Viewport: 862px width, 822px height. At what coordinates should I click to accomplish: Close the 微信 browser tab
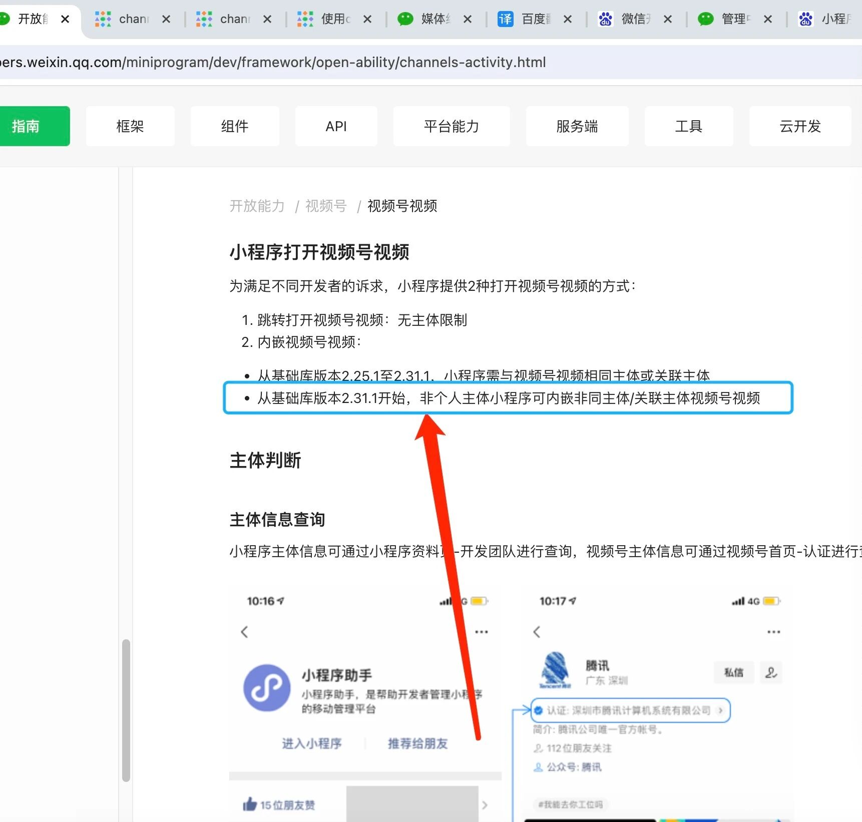[668, 19]
